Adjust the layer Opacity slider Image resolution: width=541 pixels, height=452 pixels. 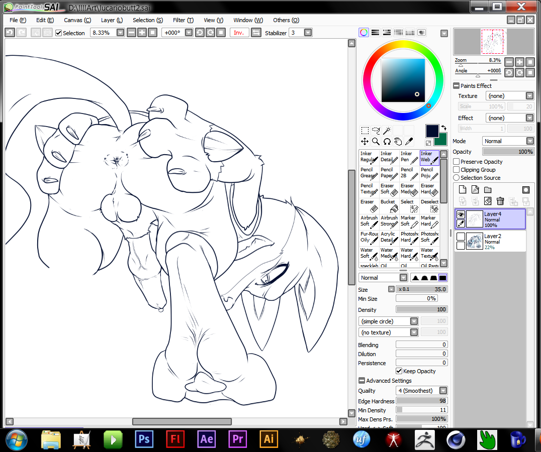(508, 152)
